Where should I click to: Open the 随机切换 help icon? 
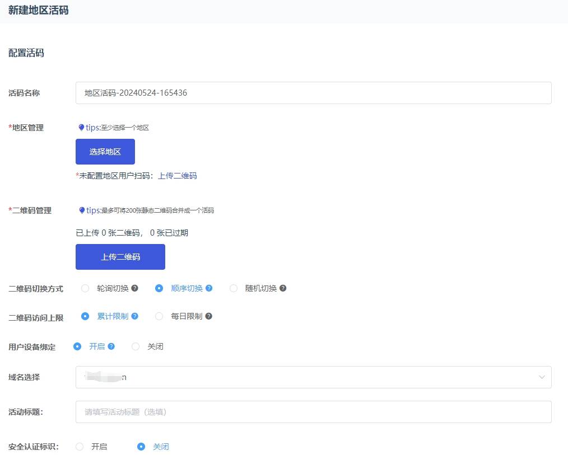click(x=283, y=288)
